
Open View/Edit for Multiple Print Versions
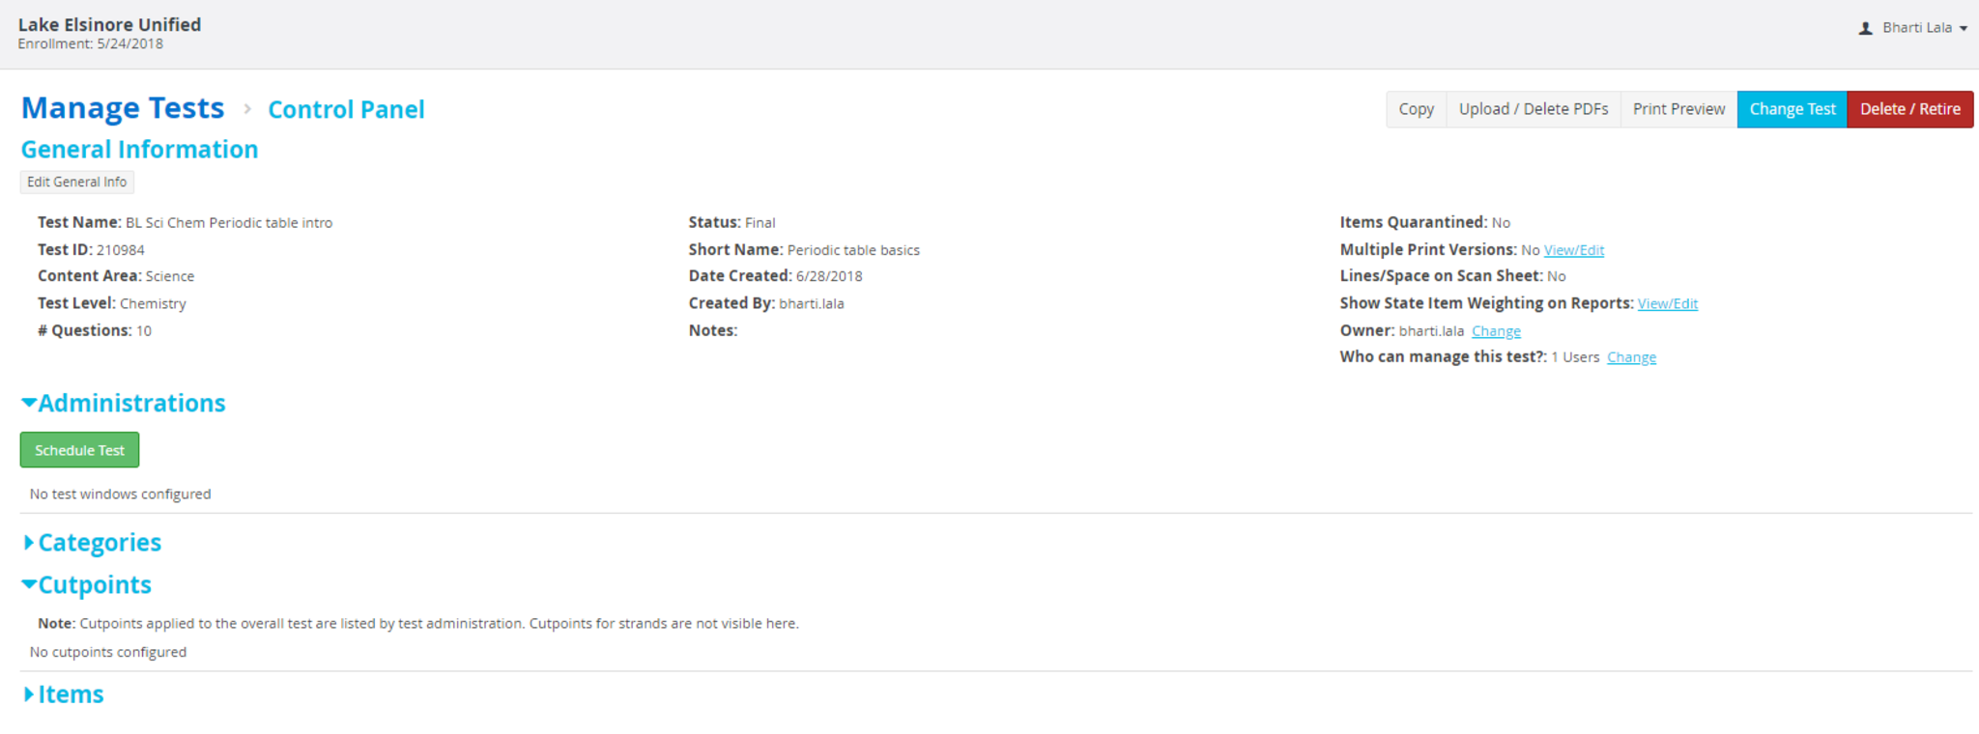point(1573,250)
